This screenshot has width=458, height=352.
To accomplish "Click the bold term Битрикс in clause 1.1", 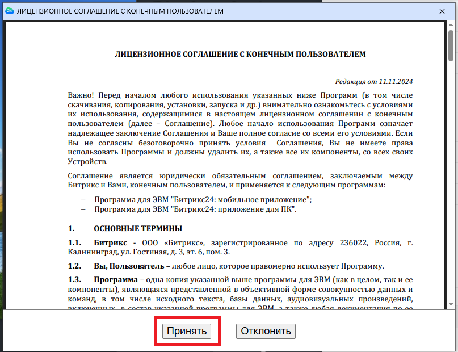I will [111, 243].
